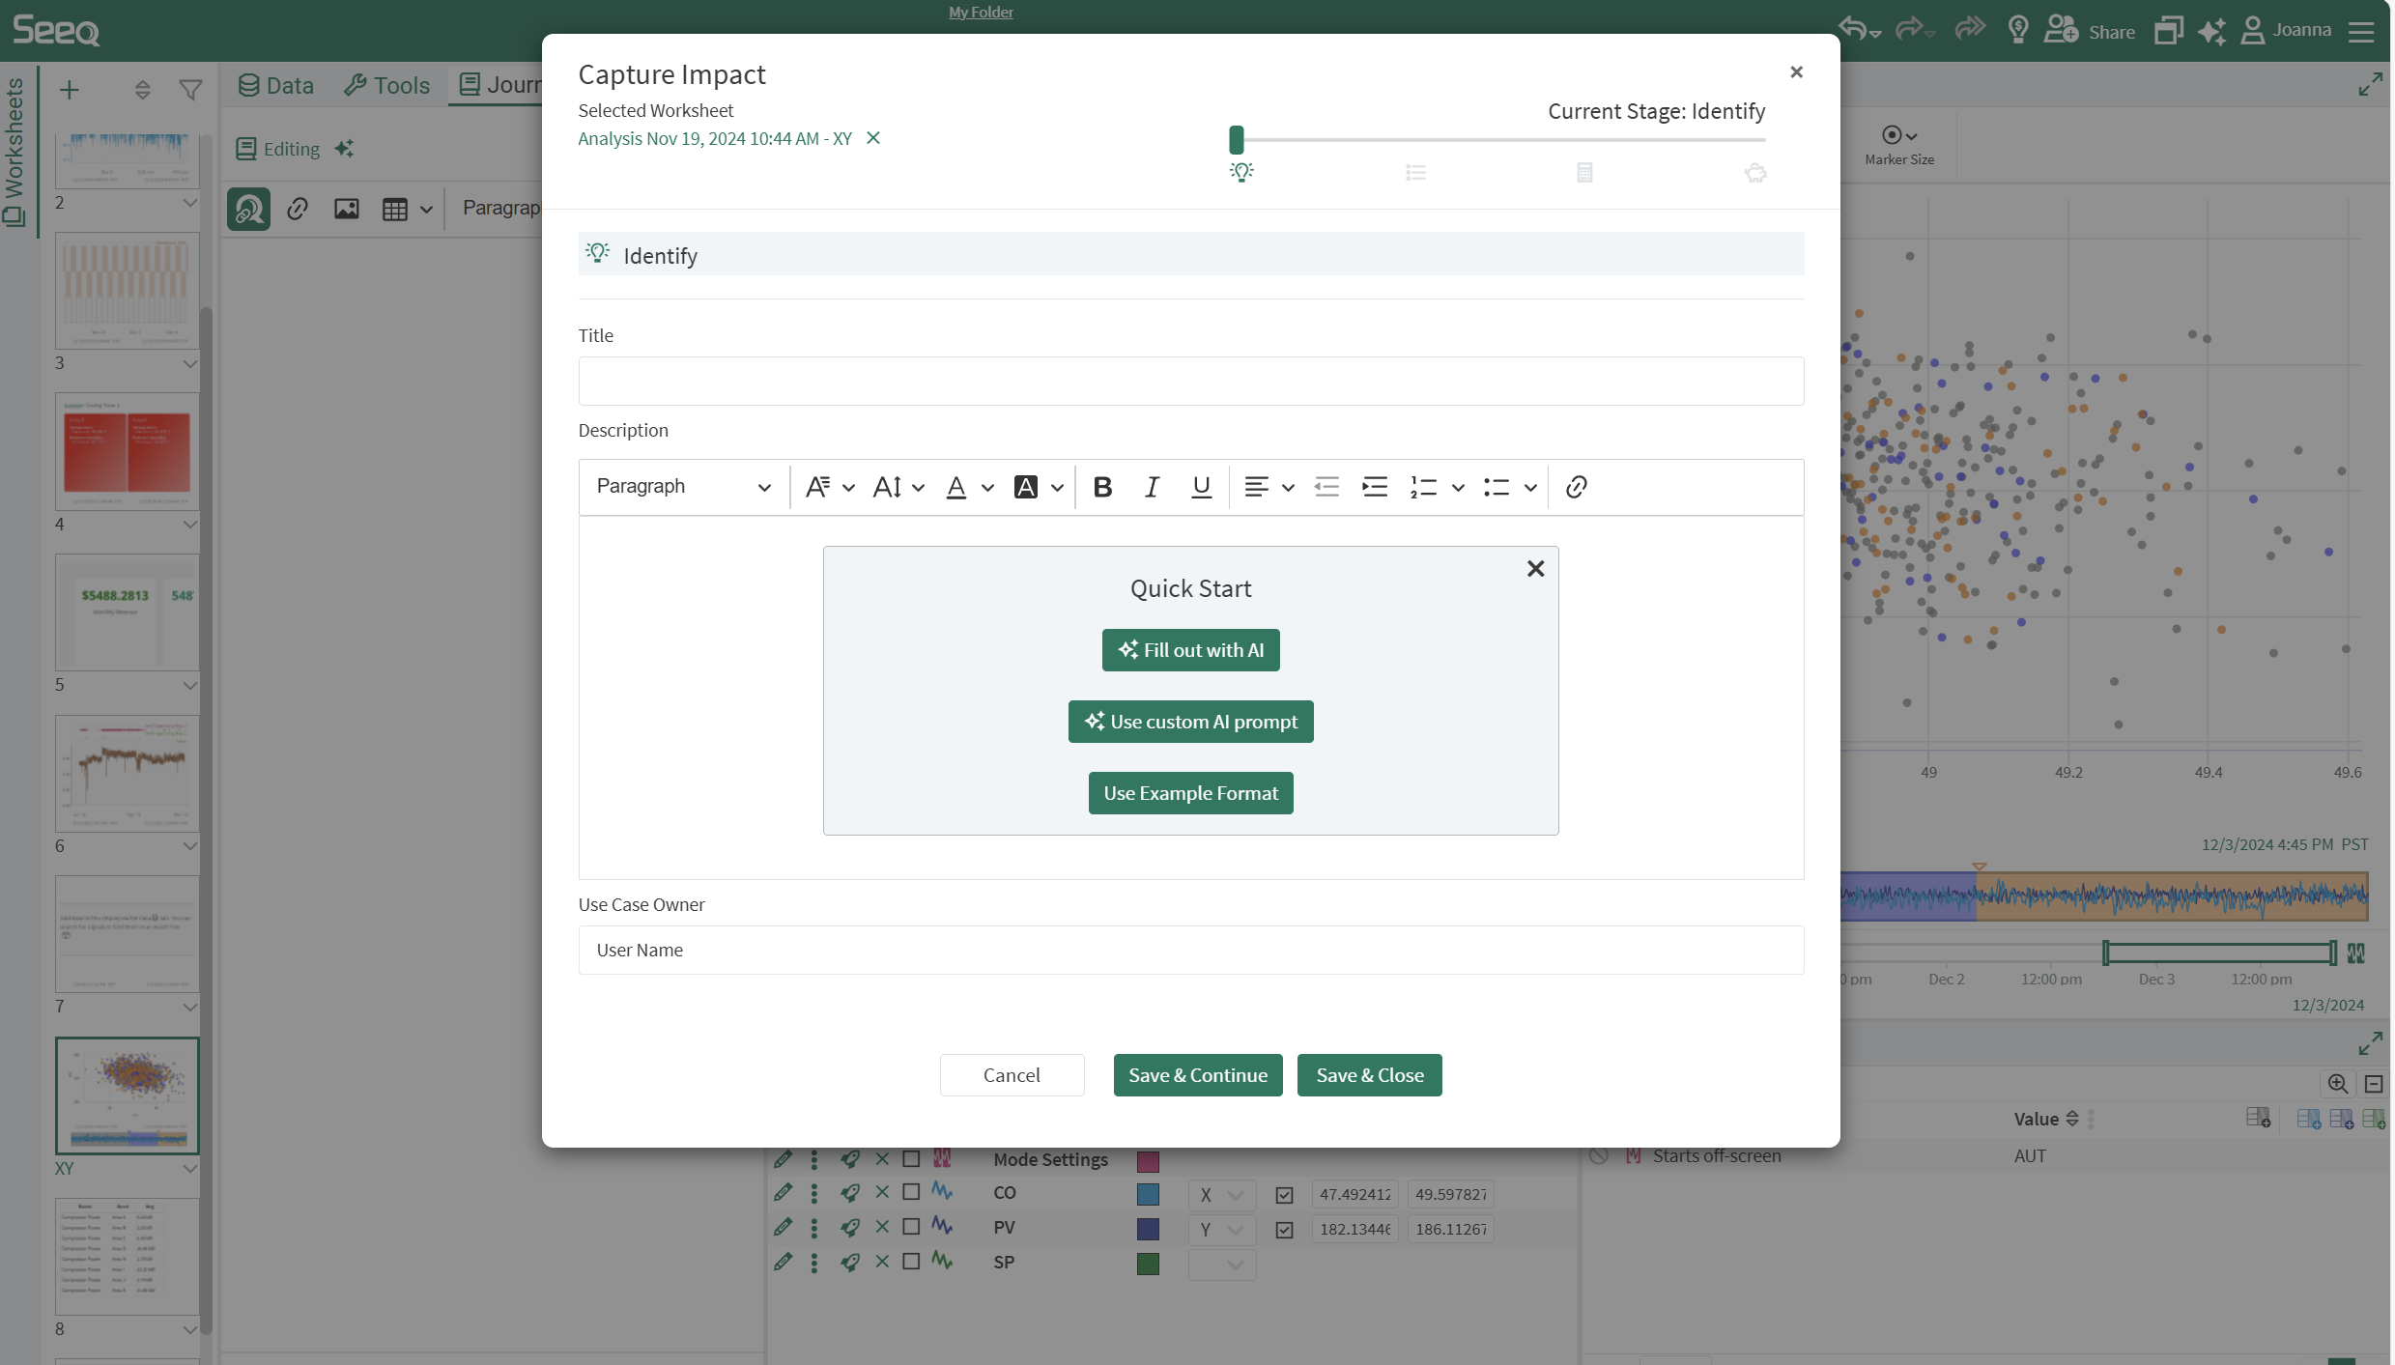Click into the Title input field
This screenshot has height=1365, width=2395.
[x=1190, y=381]
